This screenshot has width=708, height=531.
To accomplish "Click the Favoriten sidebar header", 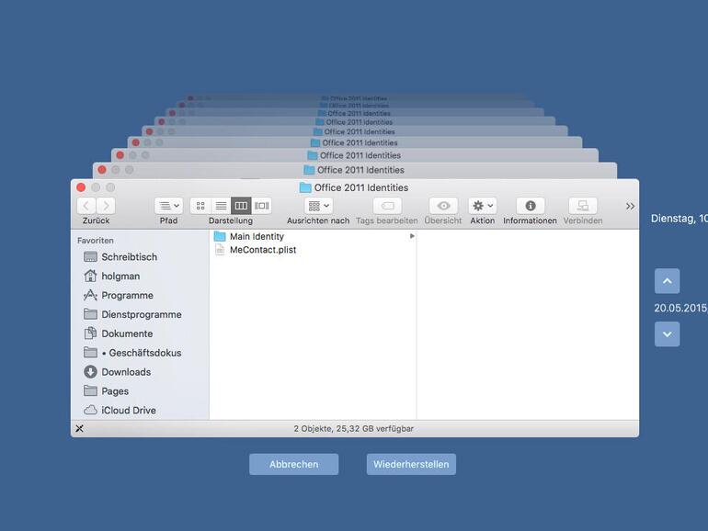I will [x=96, y=241].
